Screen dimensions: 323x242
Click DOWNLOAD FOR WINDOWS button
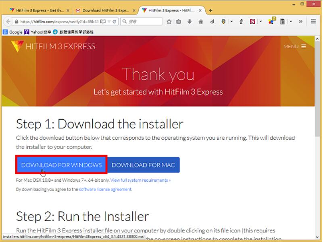tap(61, 165)
